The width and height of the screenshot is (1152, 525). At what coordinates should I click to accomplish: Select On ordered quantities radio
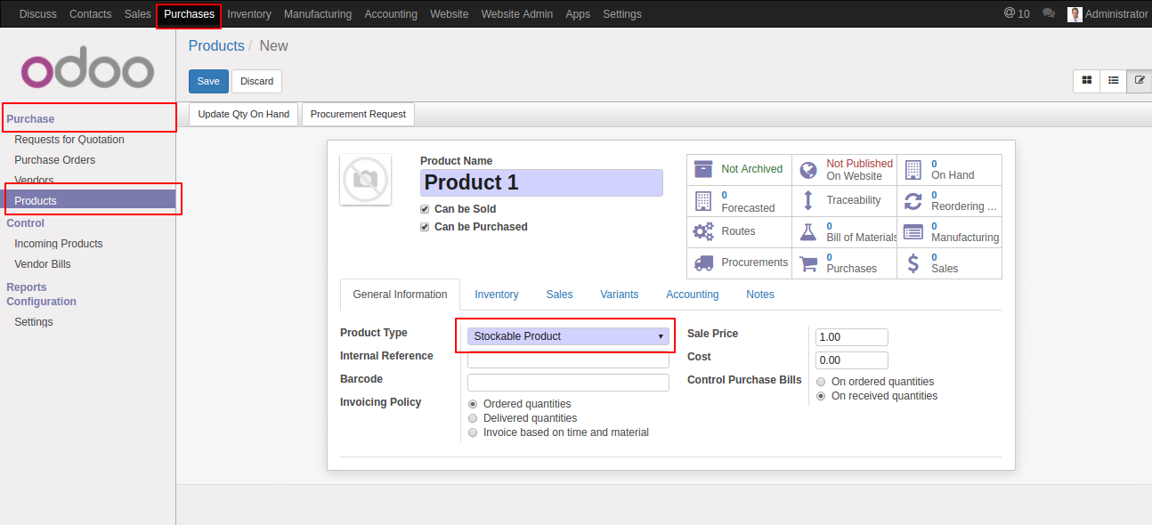(x=821, y=382)
